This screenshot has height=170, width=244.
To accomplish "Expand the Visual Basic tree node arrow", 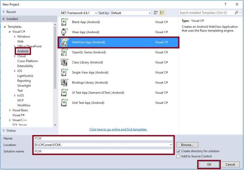I will (x=10, y=110).
